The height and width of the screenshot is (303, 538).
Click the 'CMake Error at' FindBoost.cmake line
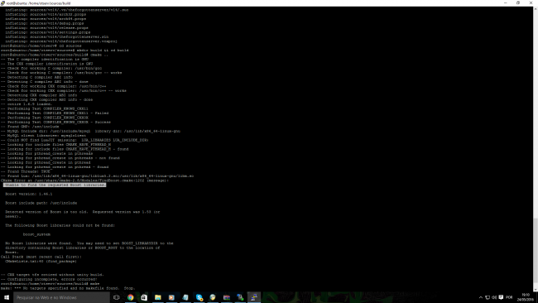[x=84, y=180]
